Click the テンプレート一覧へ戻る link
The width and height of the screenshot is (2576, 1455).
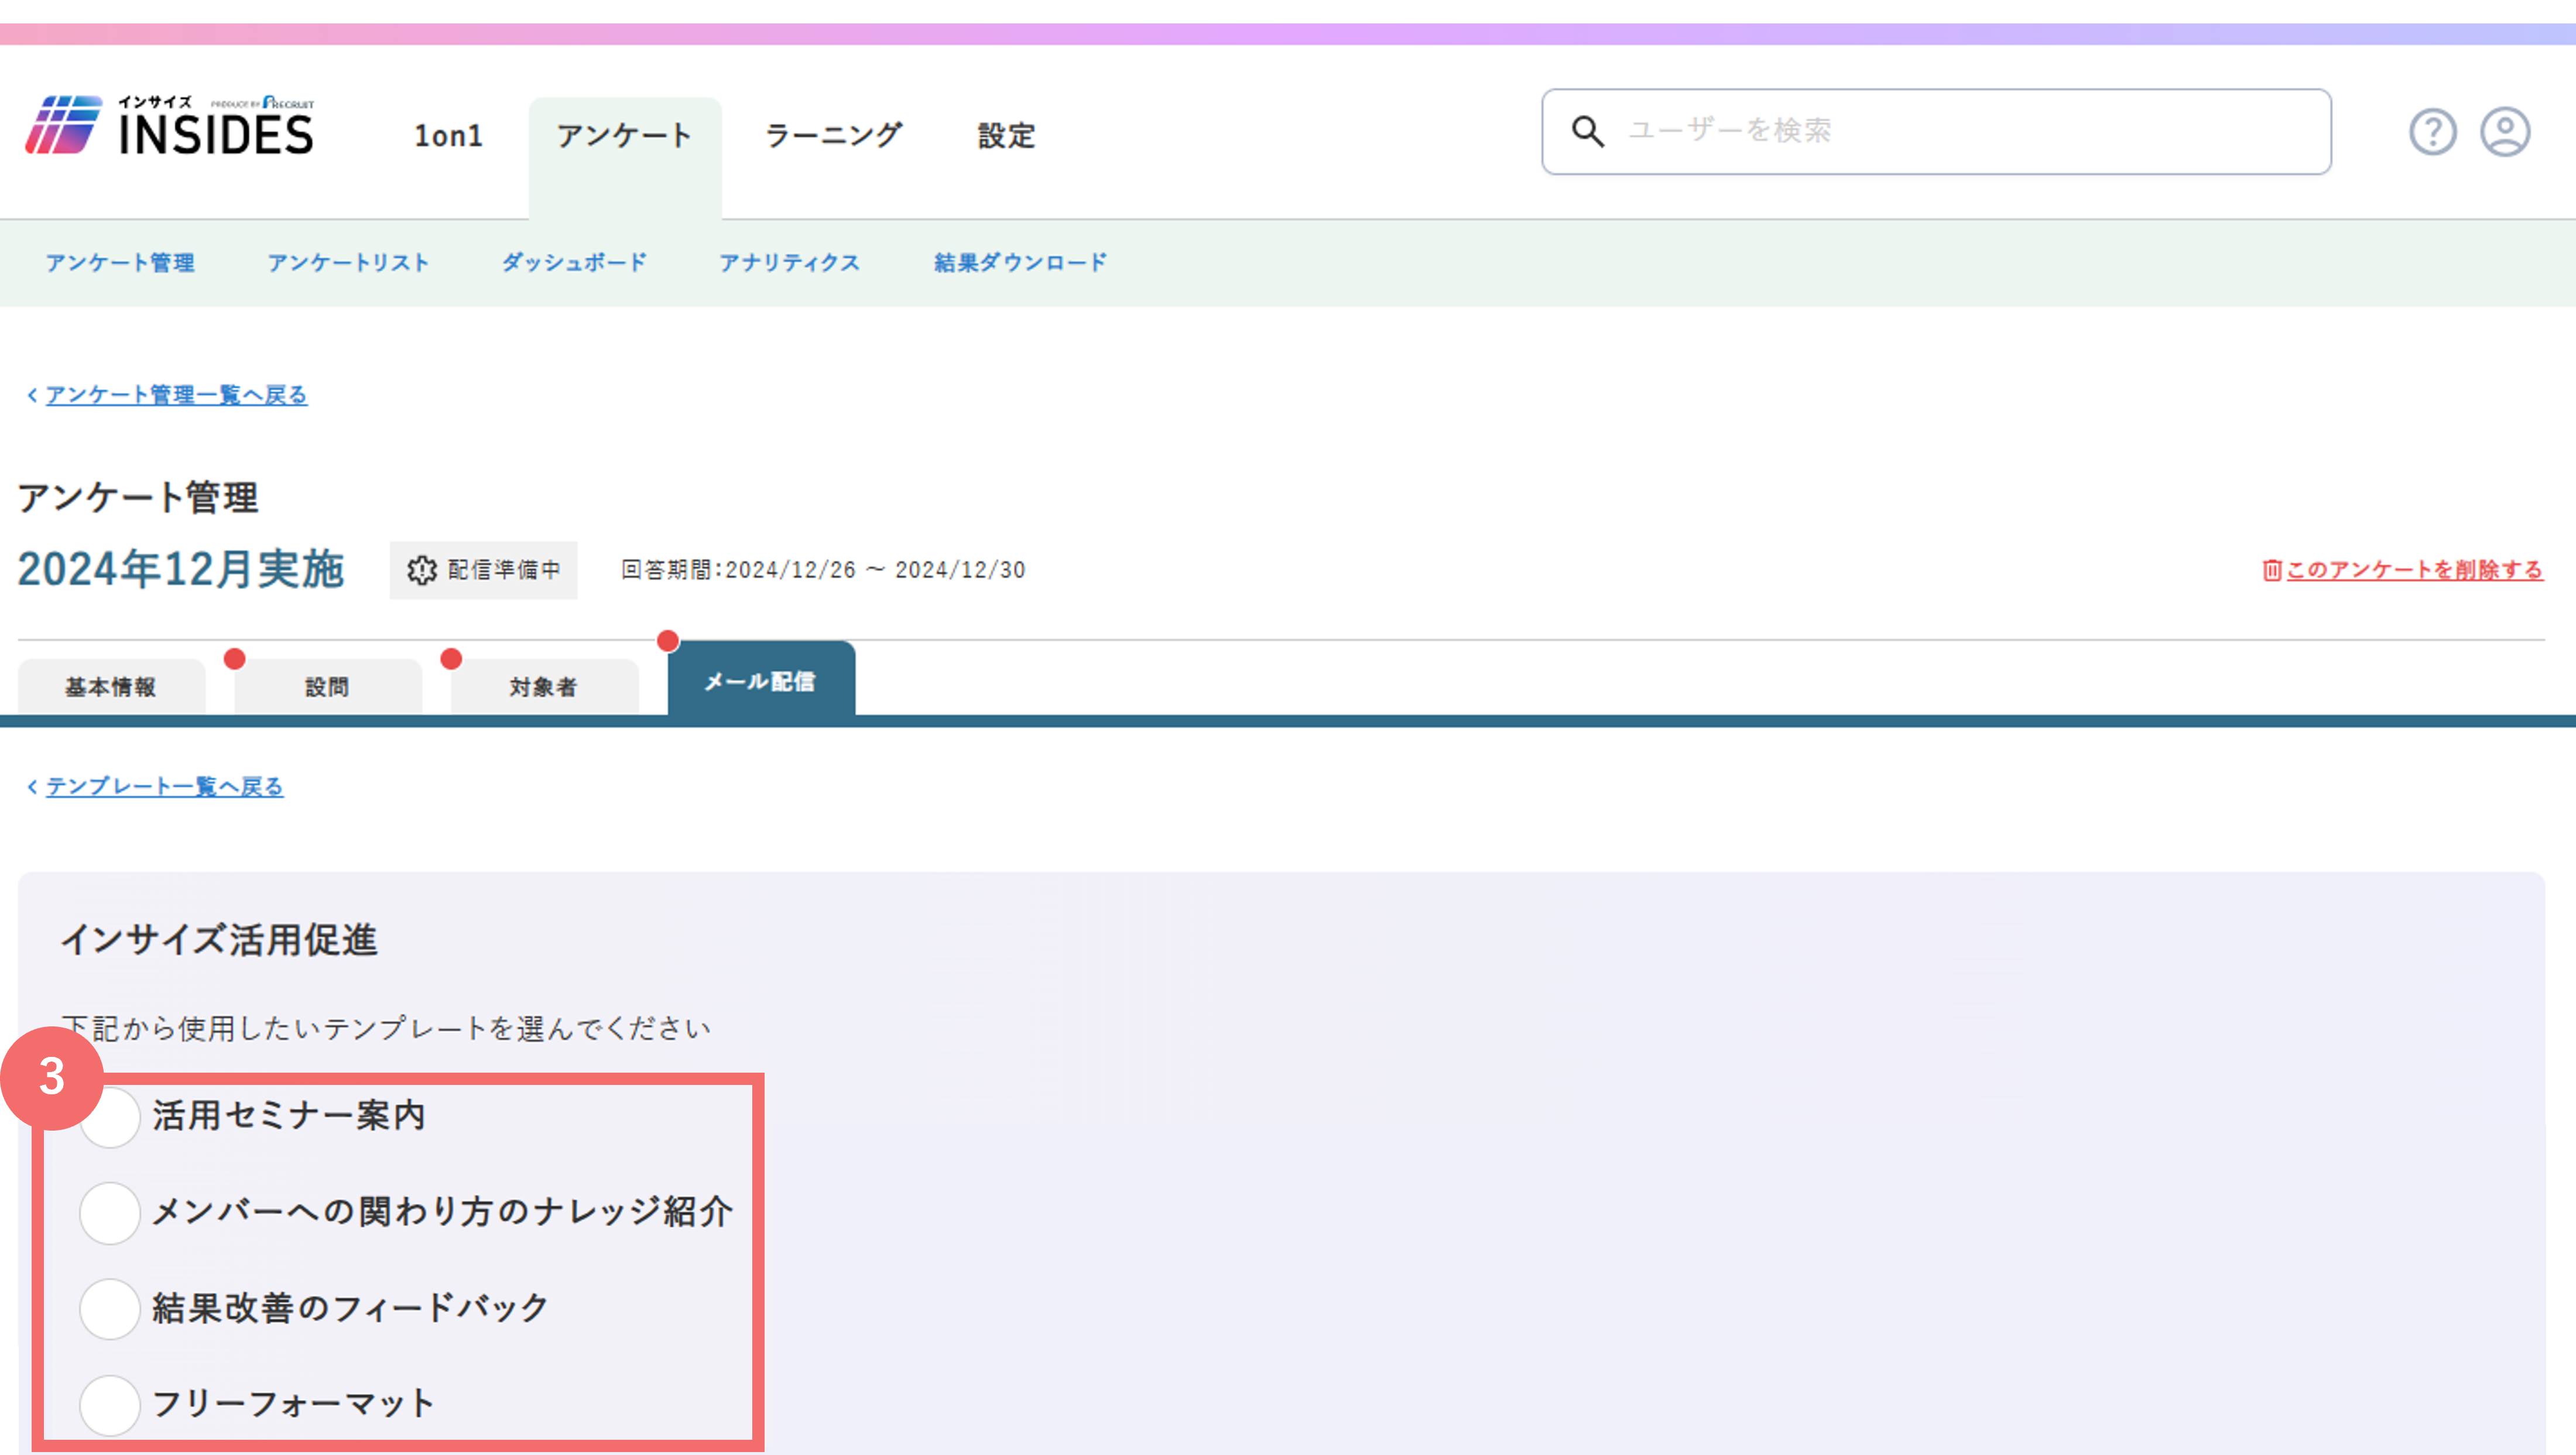click(164, 787)
